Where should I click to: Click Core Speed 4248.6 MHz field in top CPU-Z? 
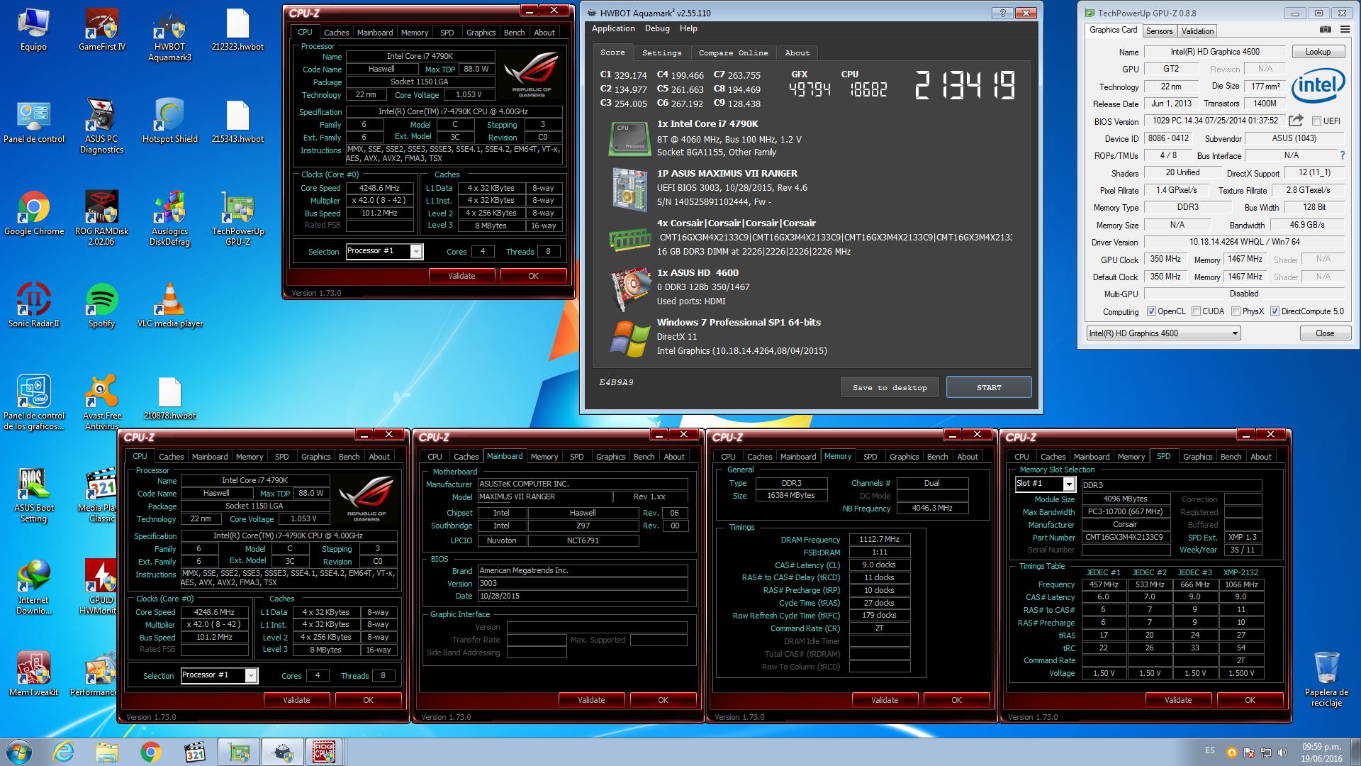point(379,188)
